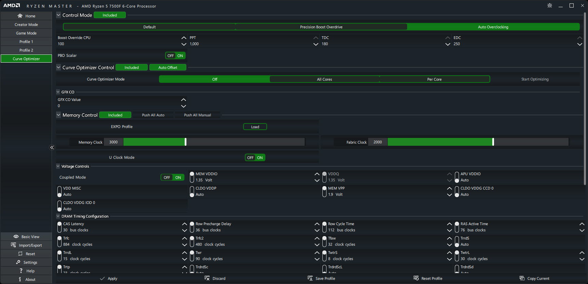Toggle the Trfc auto/manual switch

[59, 241]
